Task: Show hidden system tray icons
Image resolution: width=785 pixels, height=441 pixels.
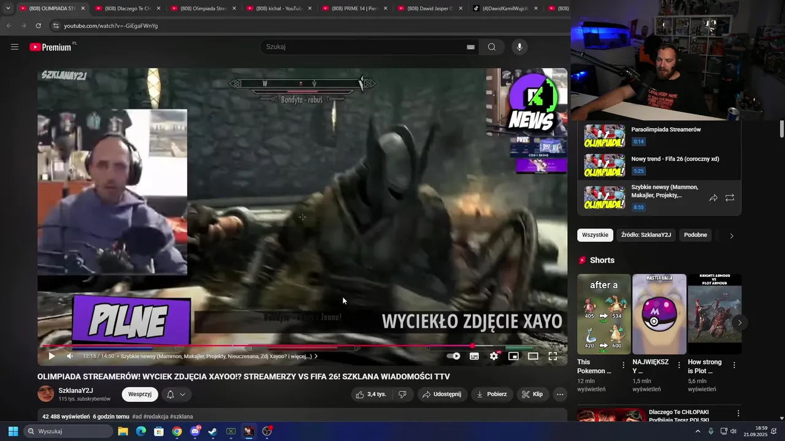Action: click(x=697, y=431)
